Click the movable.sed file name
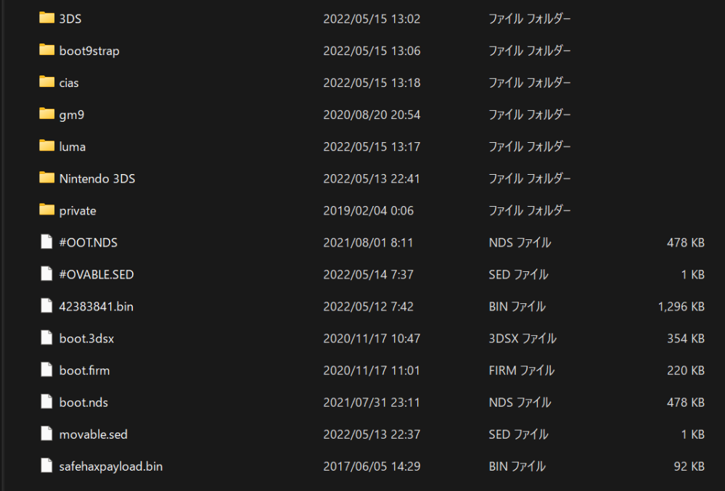This screenshot has width=725, height=491. [94, 434]
